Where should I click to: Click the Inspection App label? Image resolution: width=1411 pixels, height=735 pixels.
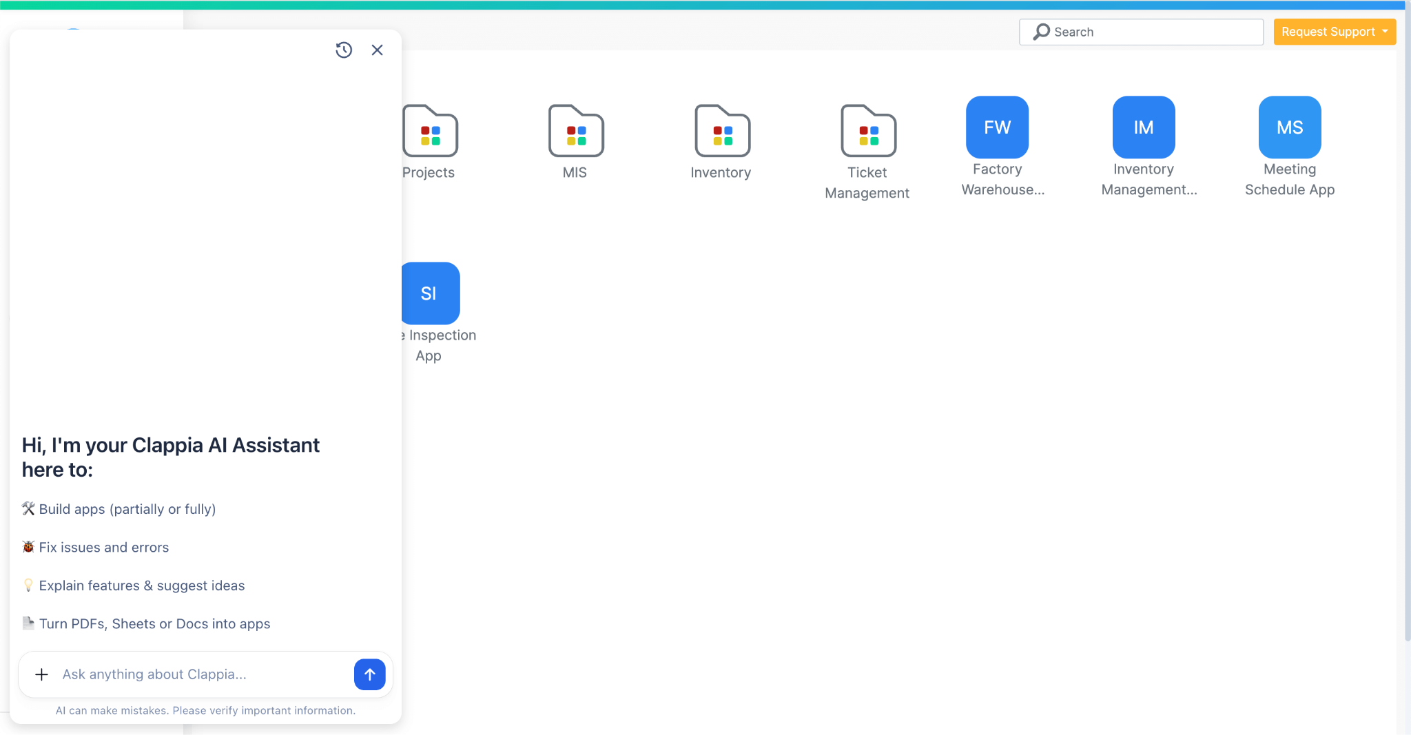(439, 345)
